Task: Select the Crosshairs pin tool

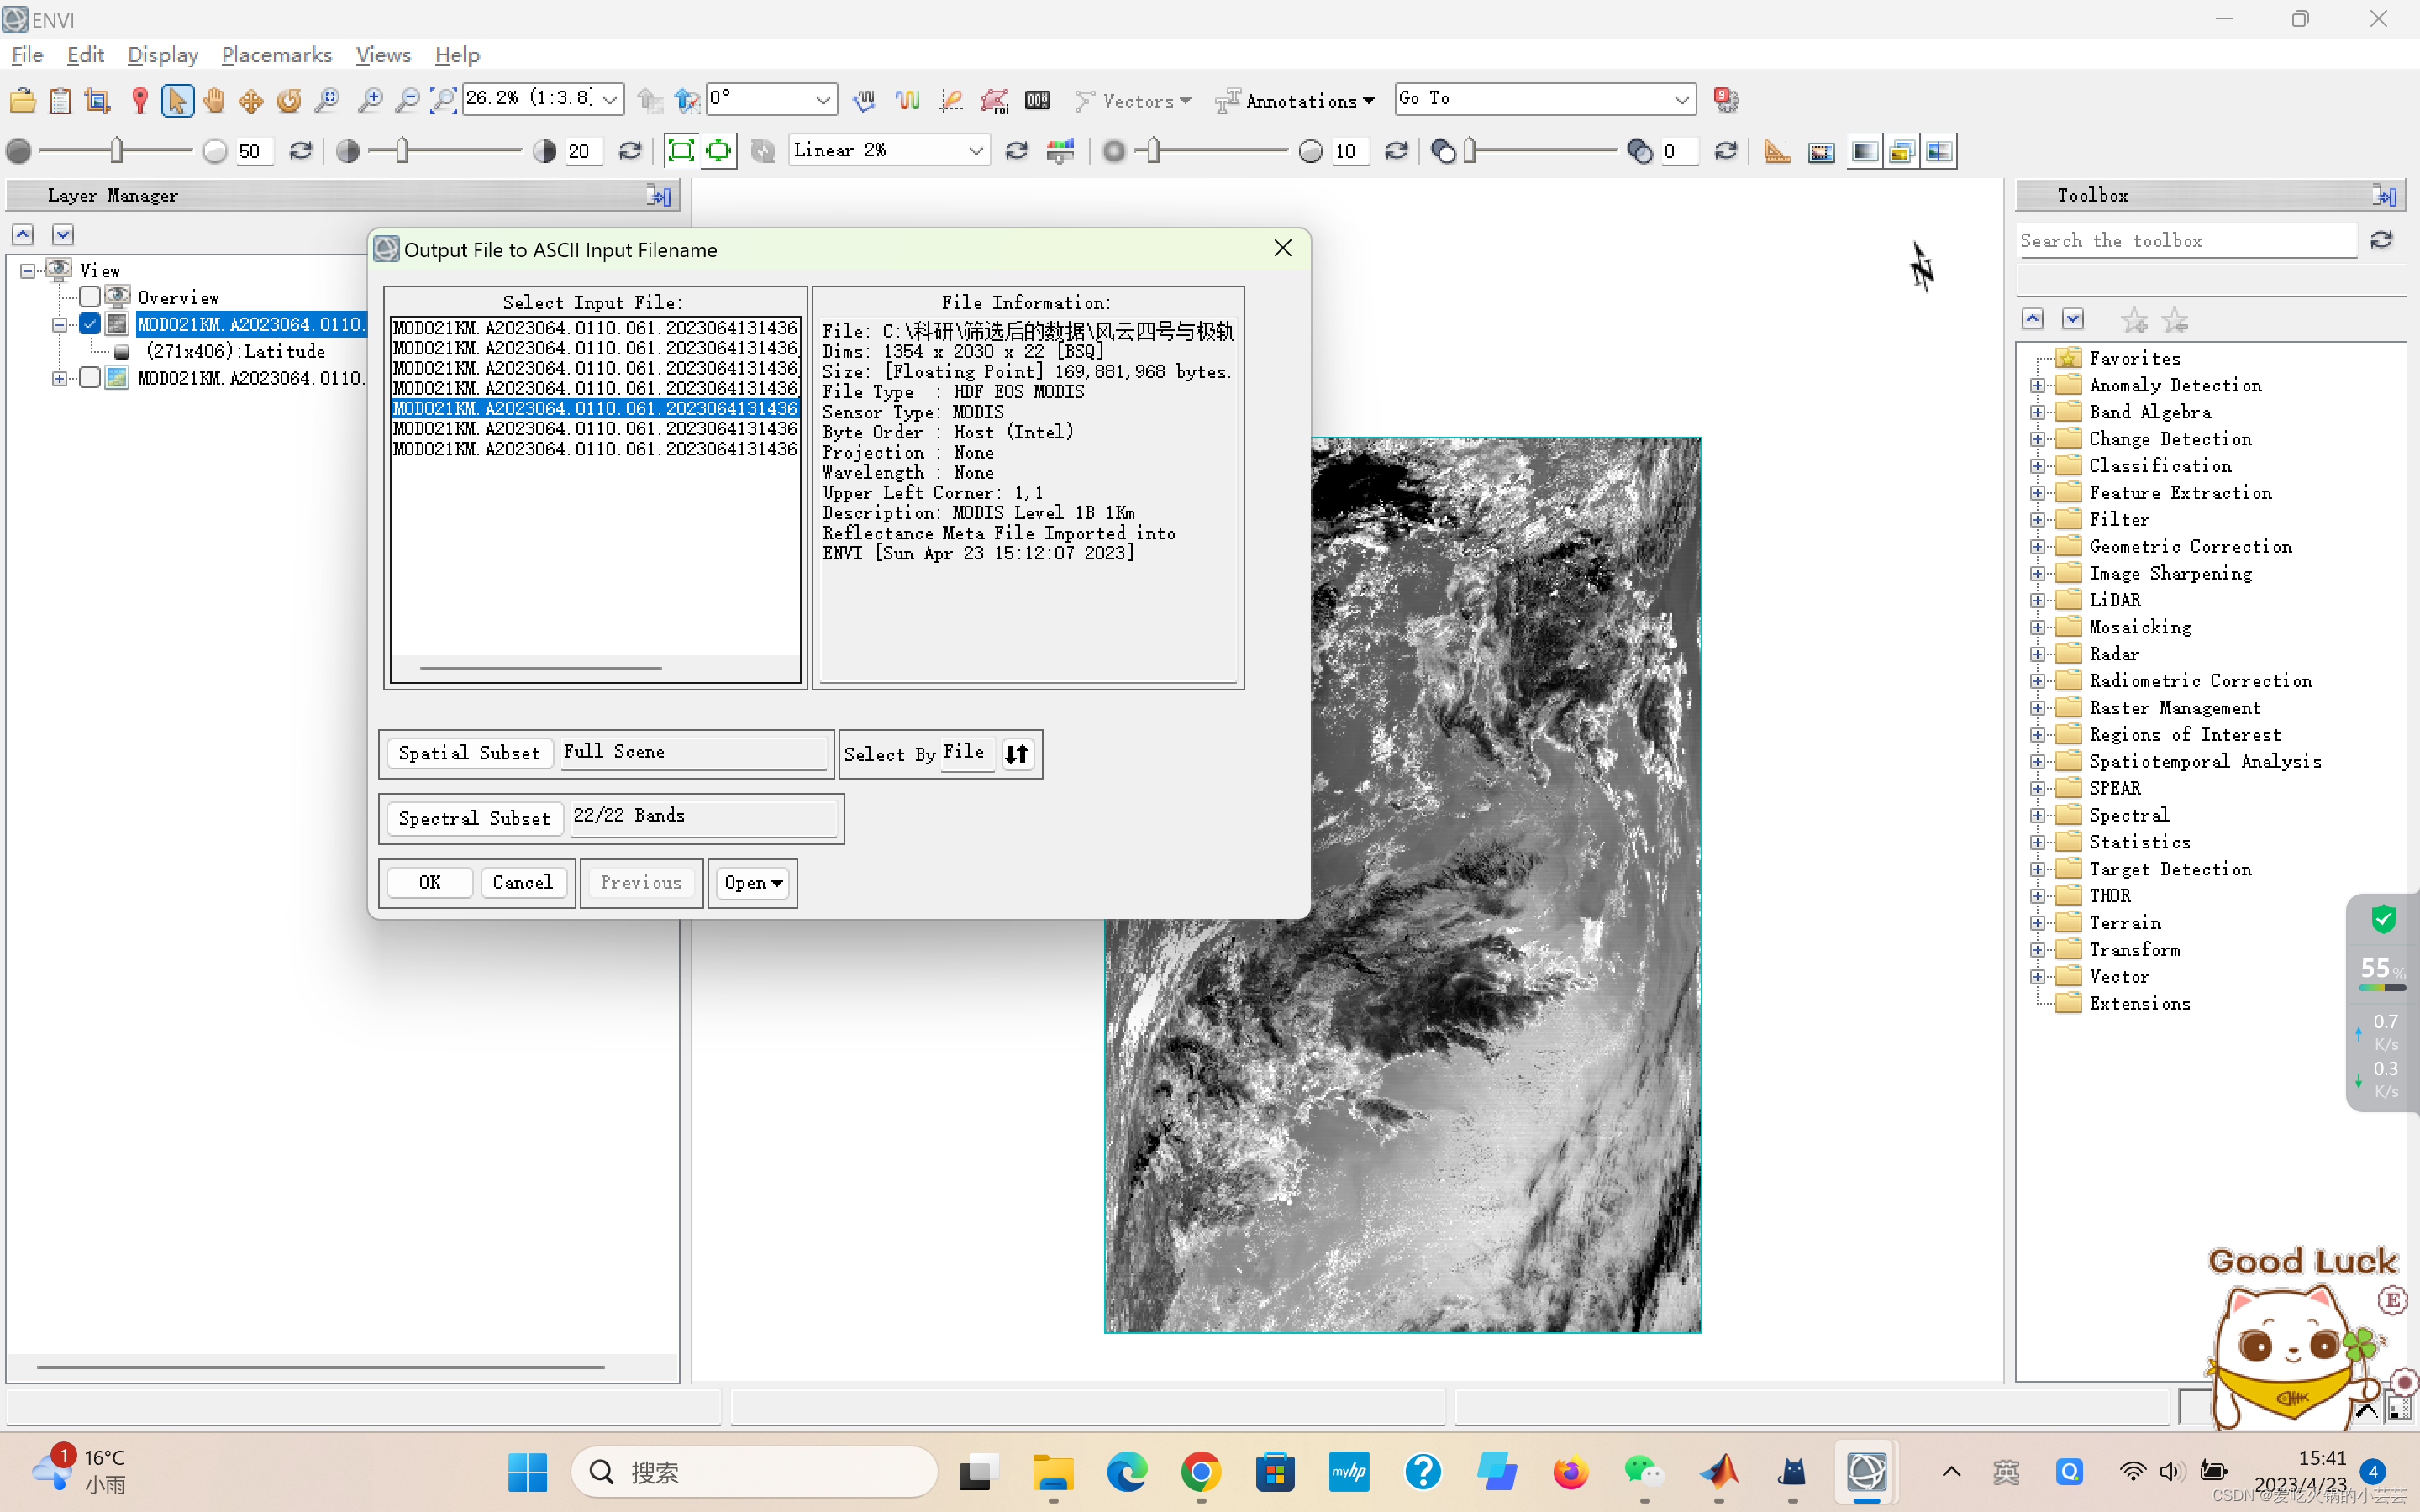Action: [x=140, y=100]
